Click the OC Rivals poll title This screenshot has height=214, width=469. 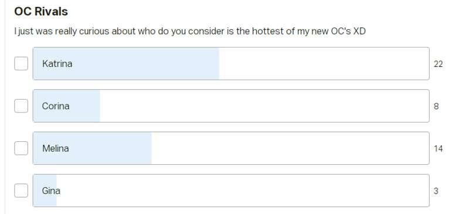click(41, 11)
